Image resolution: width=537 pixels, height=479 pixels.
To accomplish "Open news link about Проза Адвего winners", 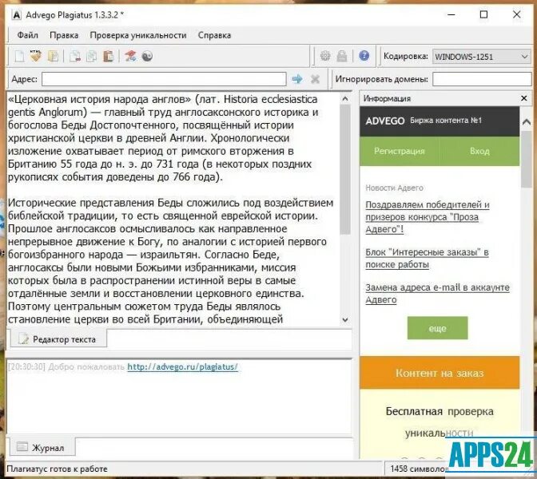I will pos(428,217).
